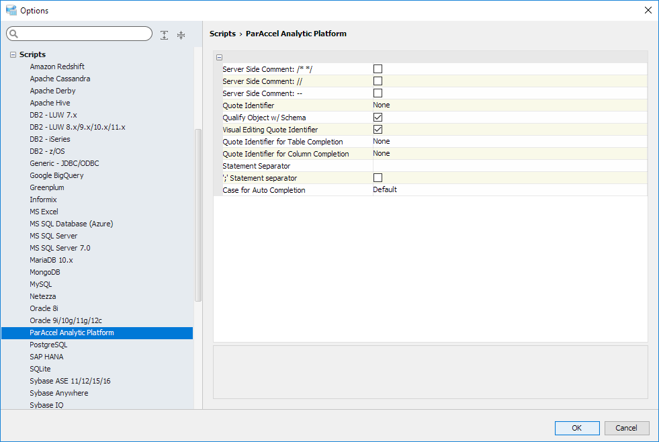The width and height of the screenshot is (659, 442).
Task: Click the collapse all icon beside search
Action: (x=181, y=35)
